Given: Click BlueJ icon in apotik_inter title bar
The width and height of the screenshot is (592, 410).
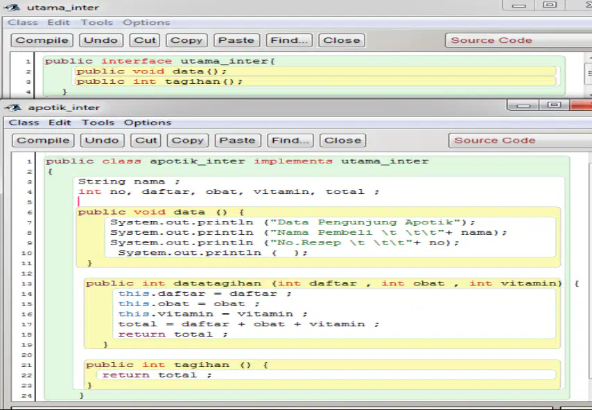Looking at the screenshot, I should click(14, 107).
